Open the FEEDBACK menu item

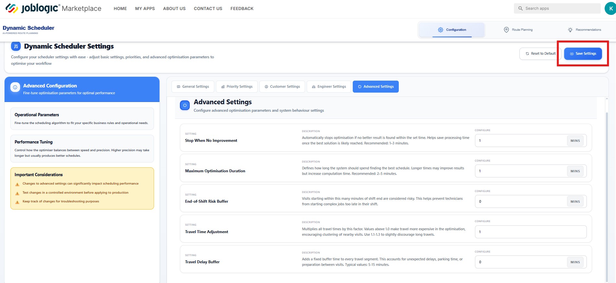click(242, 8)
